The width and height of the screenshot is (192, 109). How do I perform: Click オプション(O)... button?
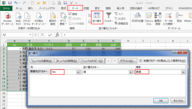128,61
